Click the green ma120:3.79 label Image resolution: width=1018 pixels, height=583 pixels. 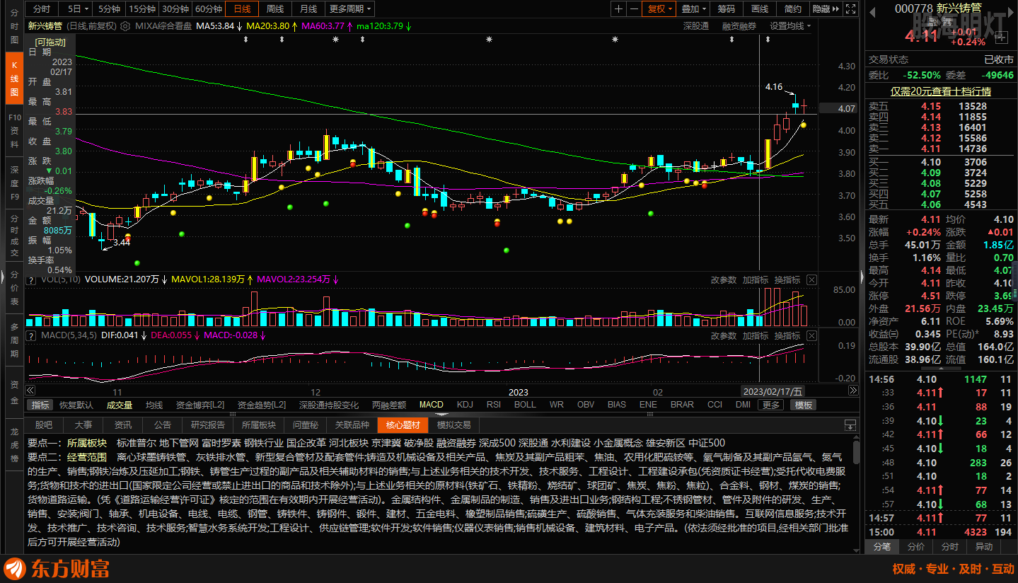(x=380, y=25)
